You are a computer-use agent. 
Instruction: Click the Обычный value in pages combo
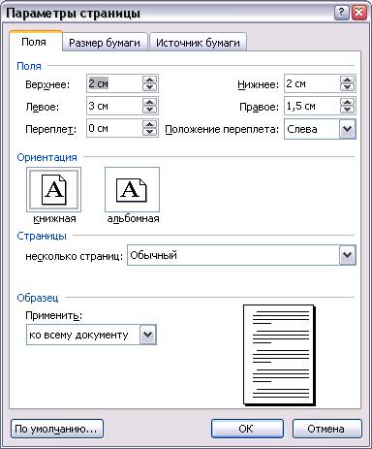tap(153, 255)
